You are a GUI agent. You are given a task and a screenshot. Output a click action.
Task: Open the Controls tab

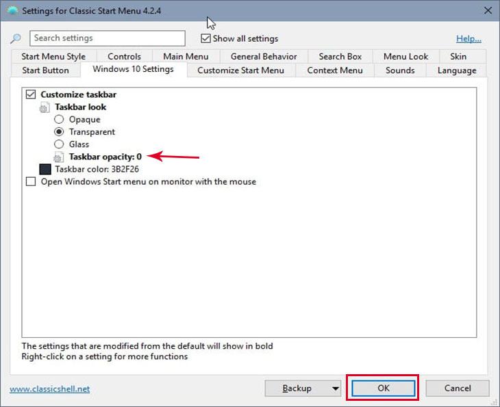125,56
